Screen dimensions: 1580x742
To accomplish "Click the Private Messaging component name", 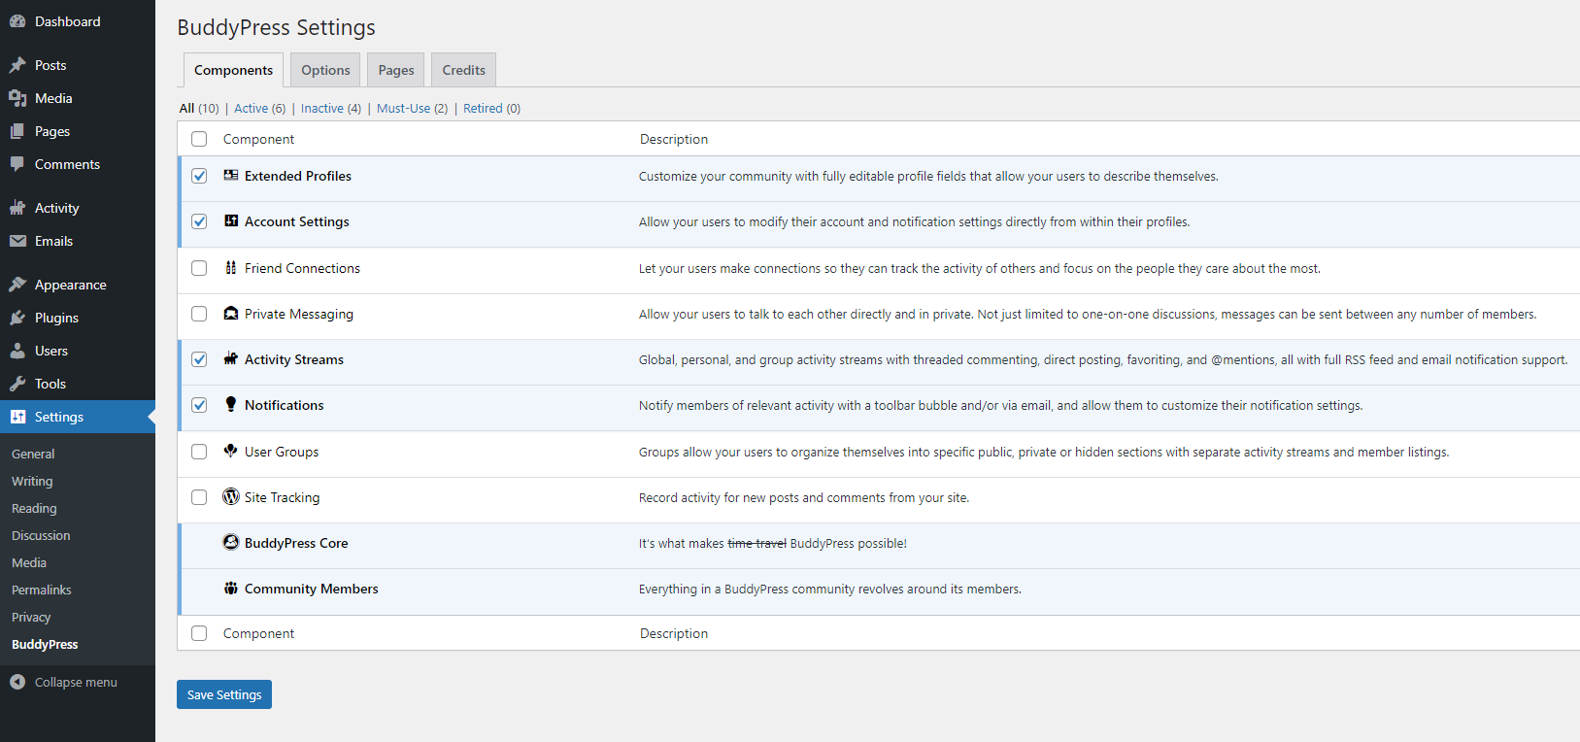I will [x=299, y=314].
